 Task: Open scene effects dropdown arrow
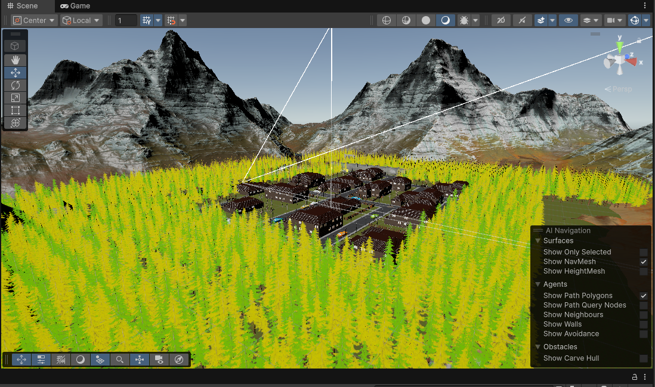point(552,20)
